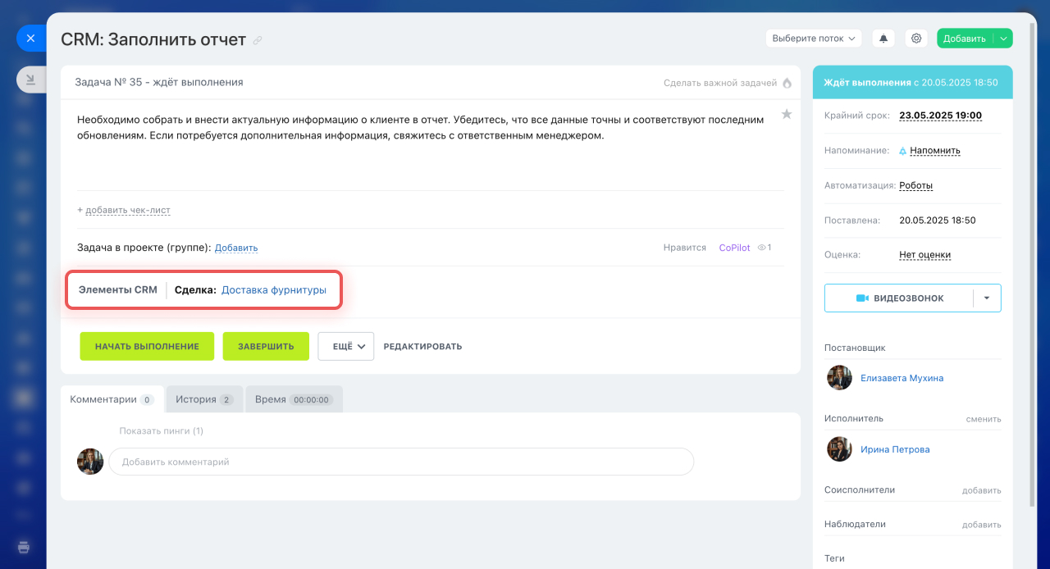Image resolution: width=1050 pixels, height=569 pixels.
Task: Mark task important with the flame icon
Action: click(787, 83)
